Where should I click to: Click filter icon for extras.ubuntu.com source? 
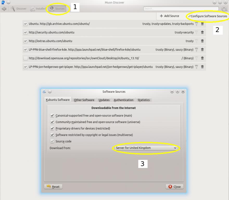pos(196,41)
